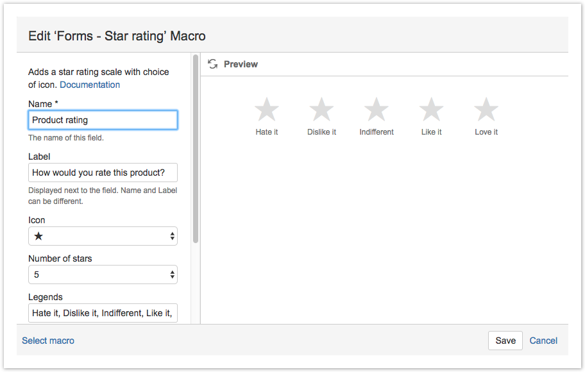Screen dimensions: 585x372
Task: Open the Documentation link
Action: 90,85
